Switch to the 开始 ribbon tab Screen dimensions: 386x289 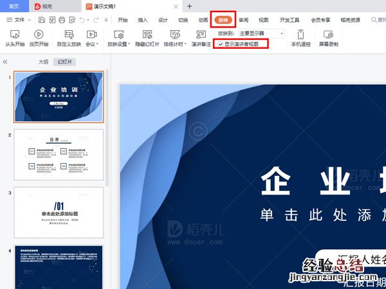click(x=123, y=20)
